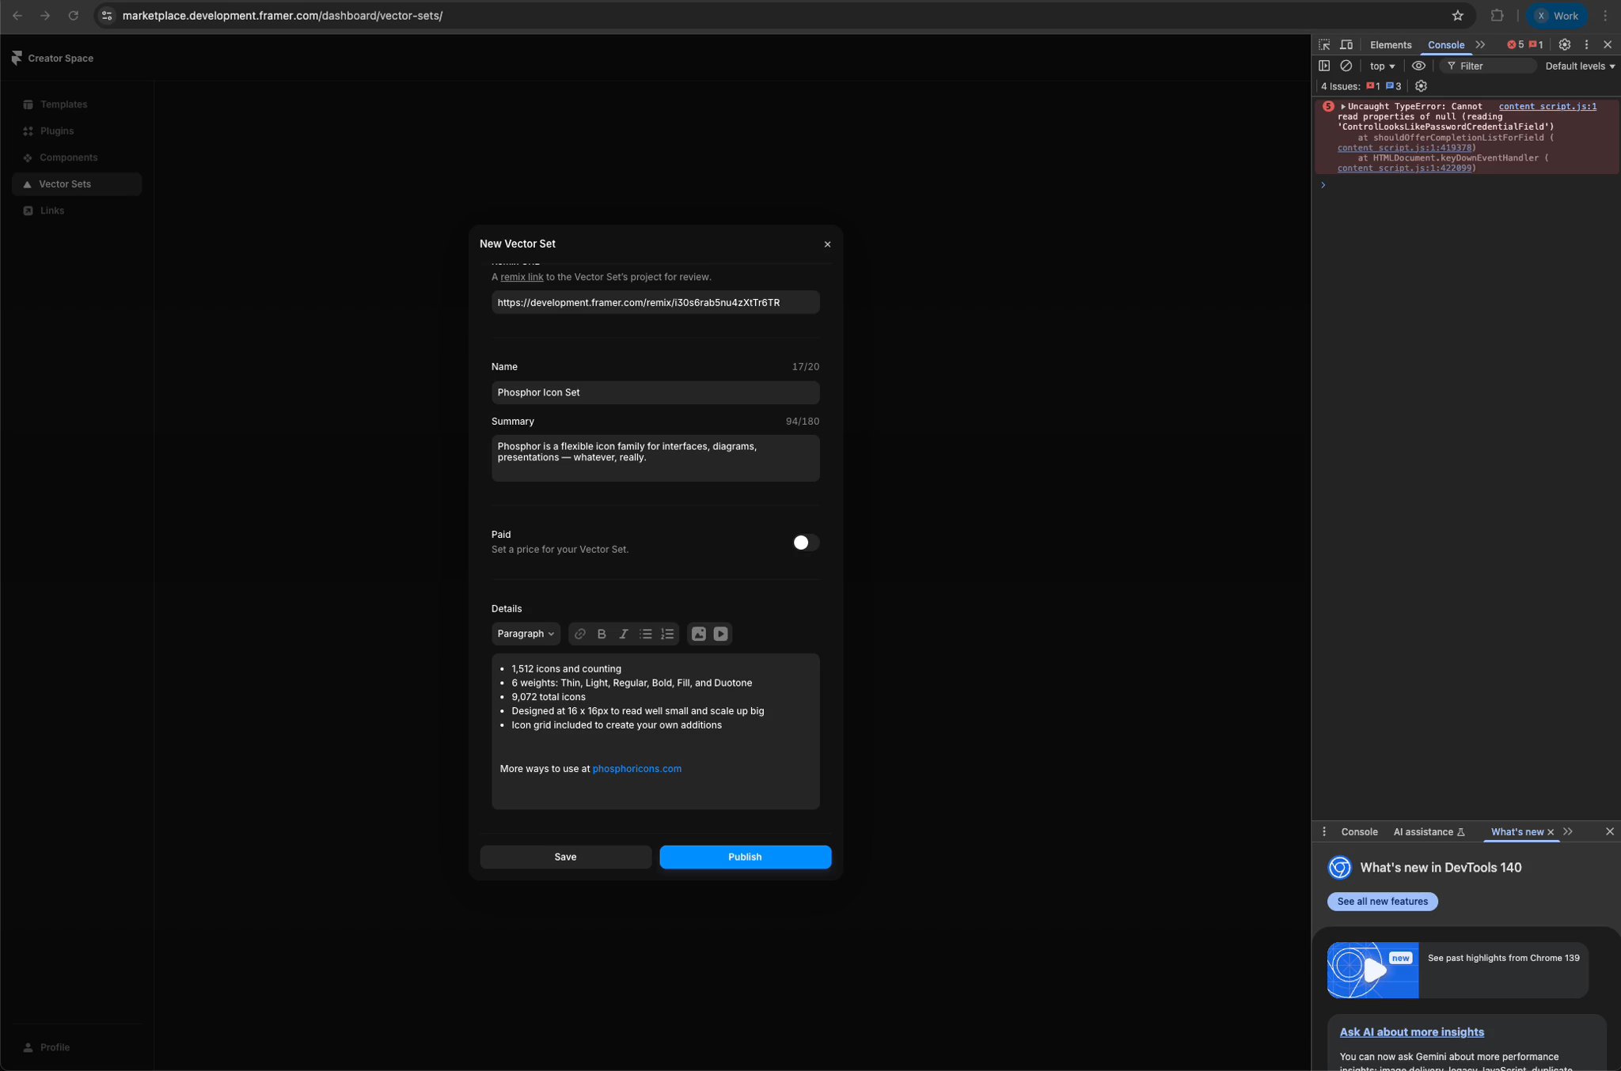Toggle italic formatting in Details editor
Viewport: 1621px width, 1071px height.
624,634
